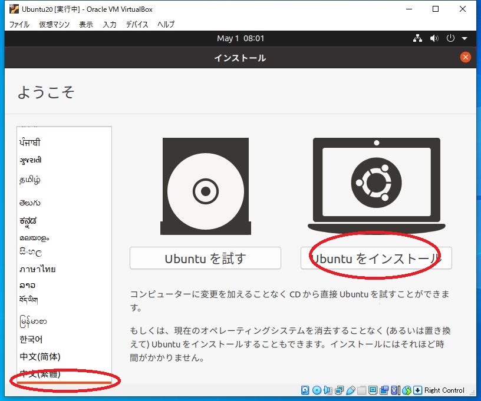Click VirtualBox audio status icon
Viewport: 481px width, 401px height.
click(328, 390)
